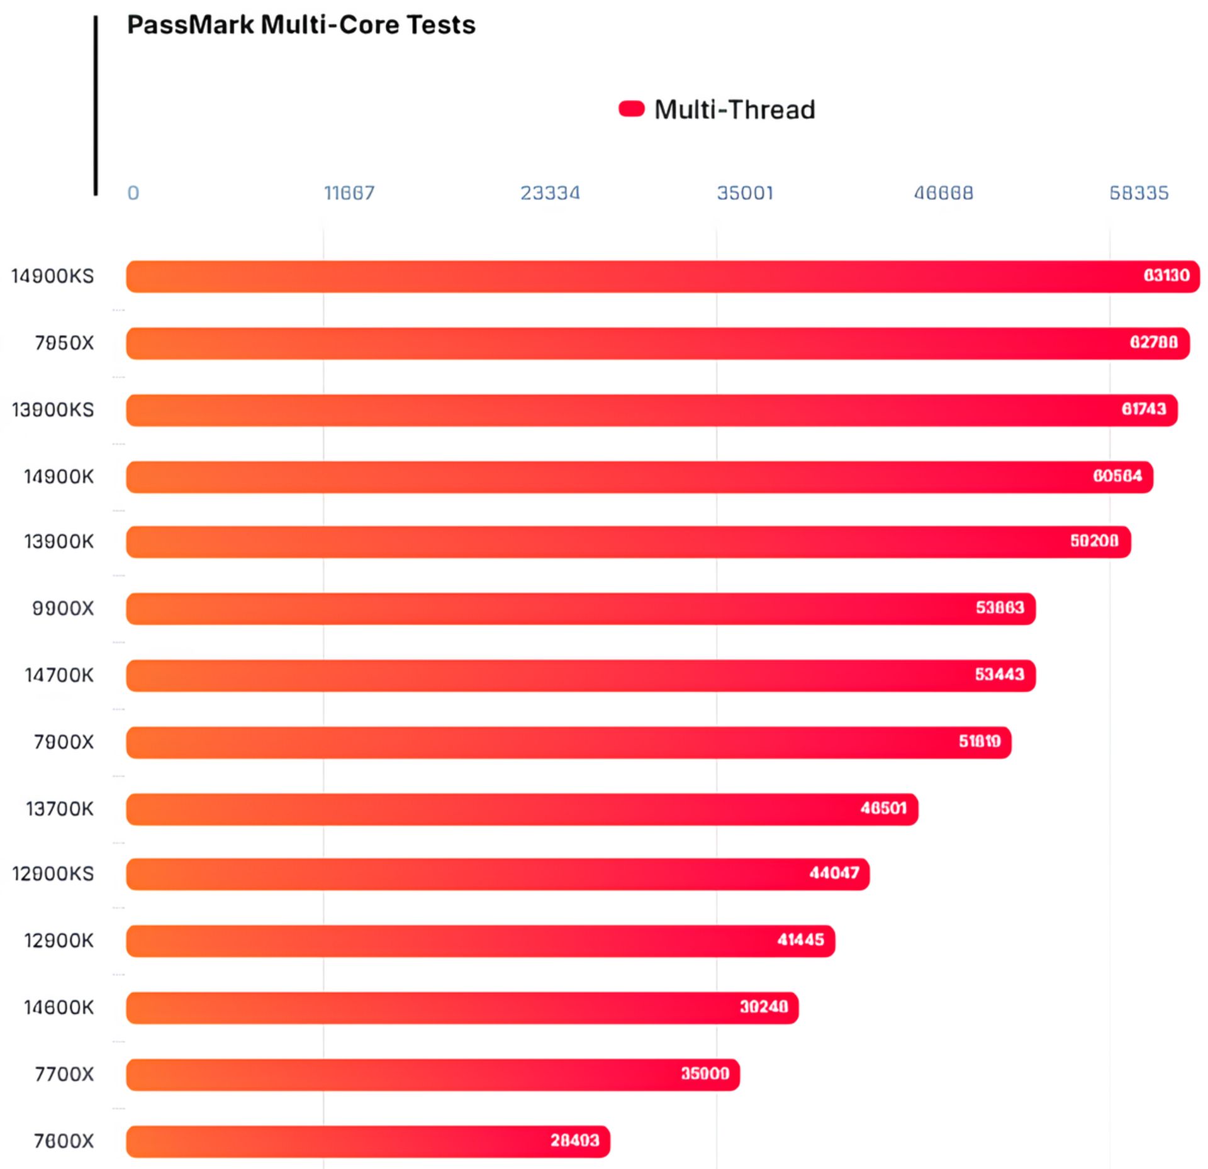Click the PassMark Multi-Core Tests title
1208x1169 pixels.
click(x=301, y=25)
